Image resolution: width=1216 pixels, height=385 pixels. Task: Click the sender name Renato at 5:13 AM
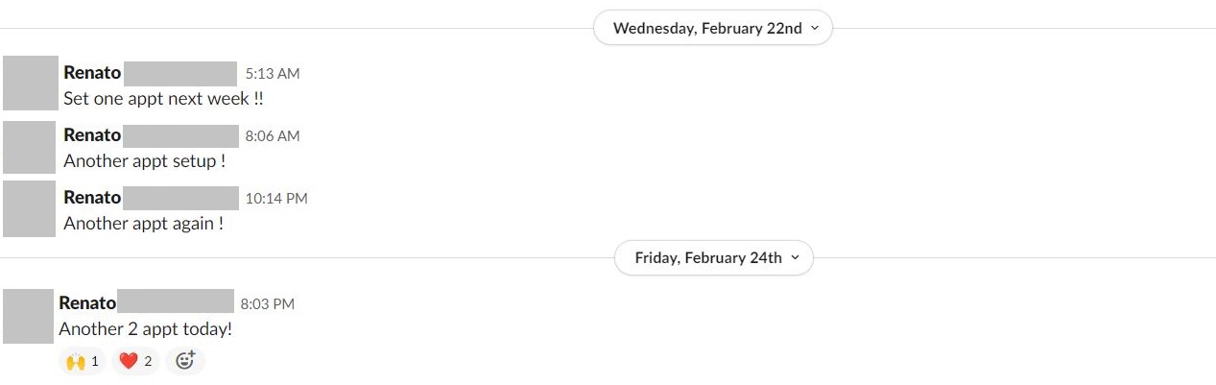[92, 72]
